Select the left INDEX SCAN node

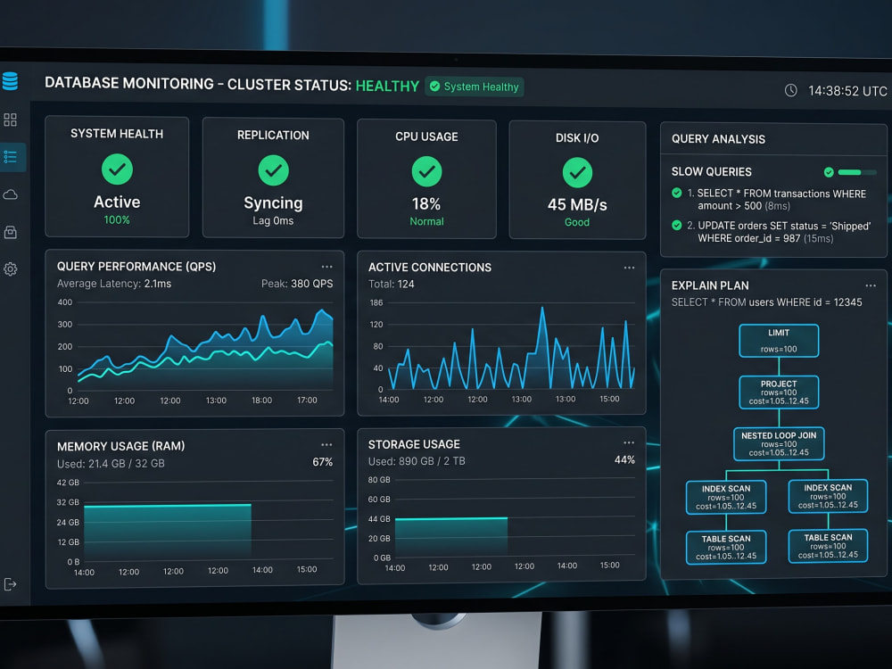(726, 497)
